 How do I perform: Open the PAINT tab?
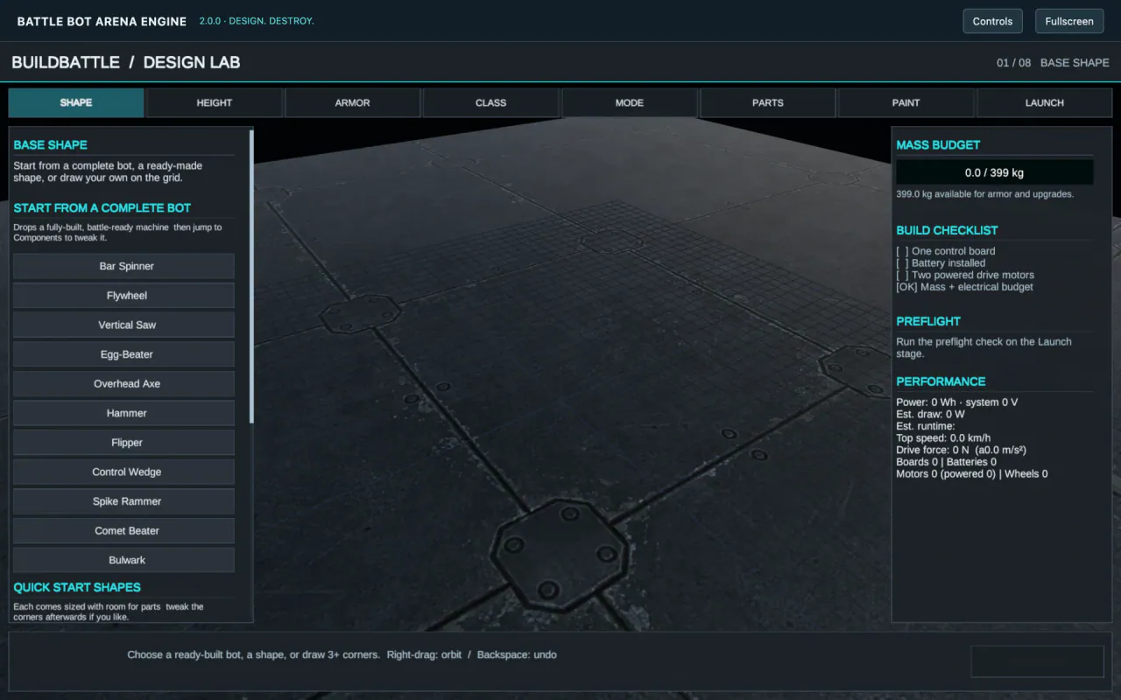point(906,102)
